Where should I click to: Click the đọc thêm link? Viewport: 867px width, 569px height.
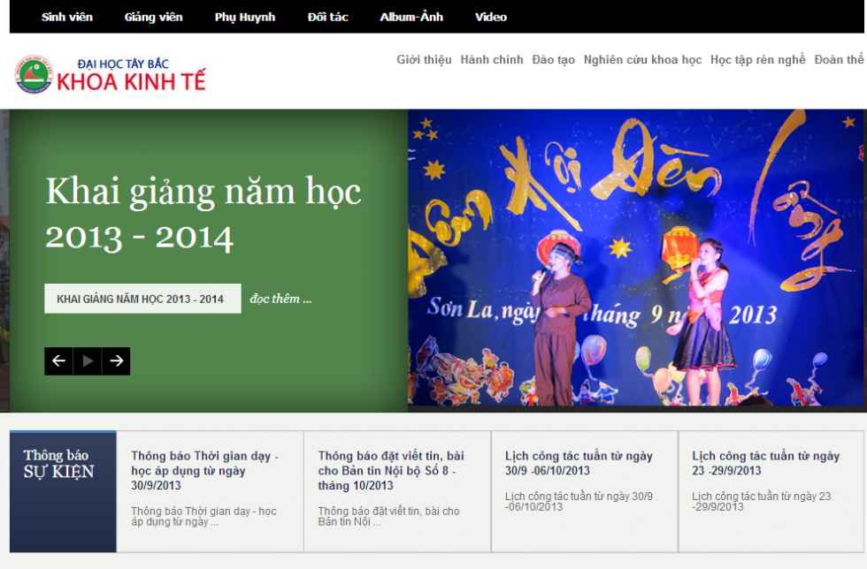pos(280,299)
